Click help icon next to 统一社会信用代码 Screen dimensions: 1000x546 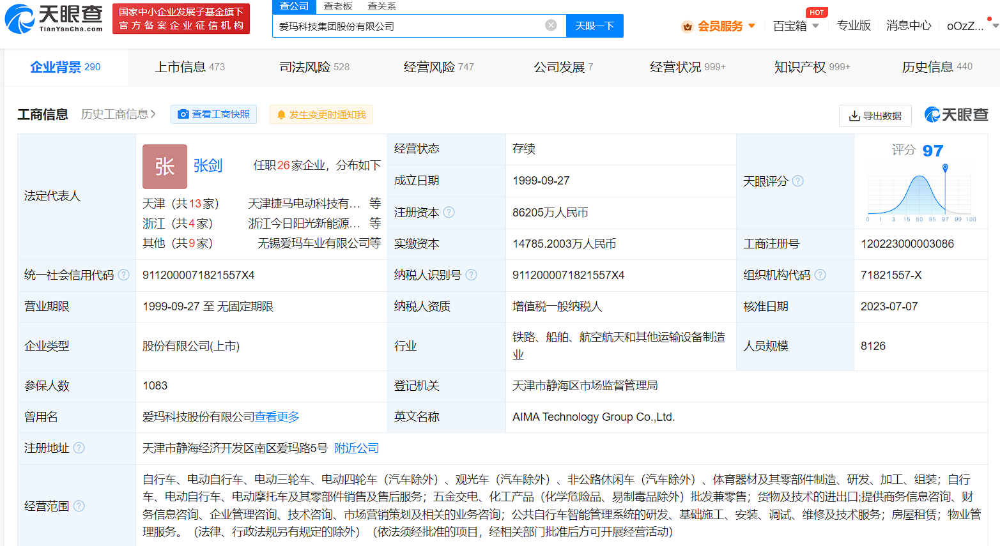pos(124,275)
